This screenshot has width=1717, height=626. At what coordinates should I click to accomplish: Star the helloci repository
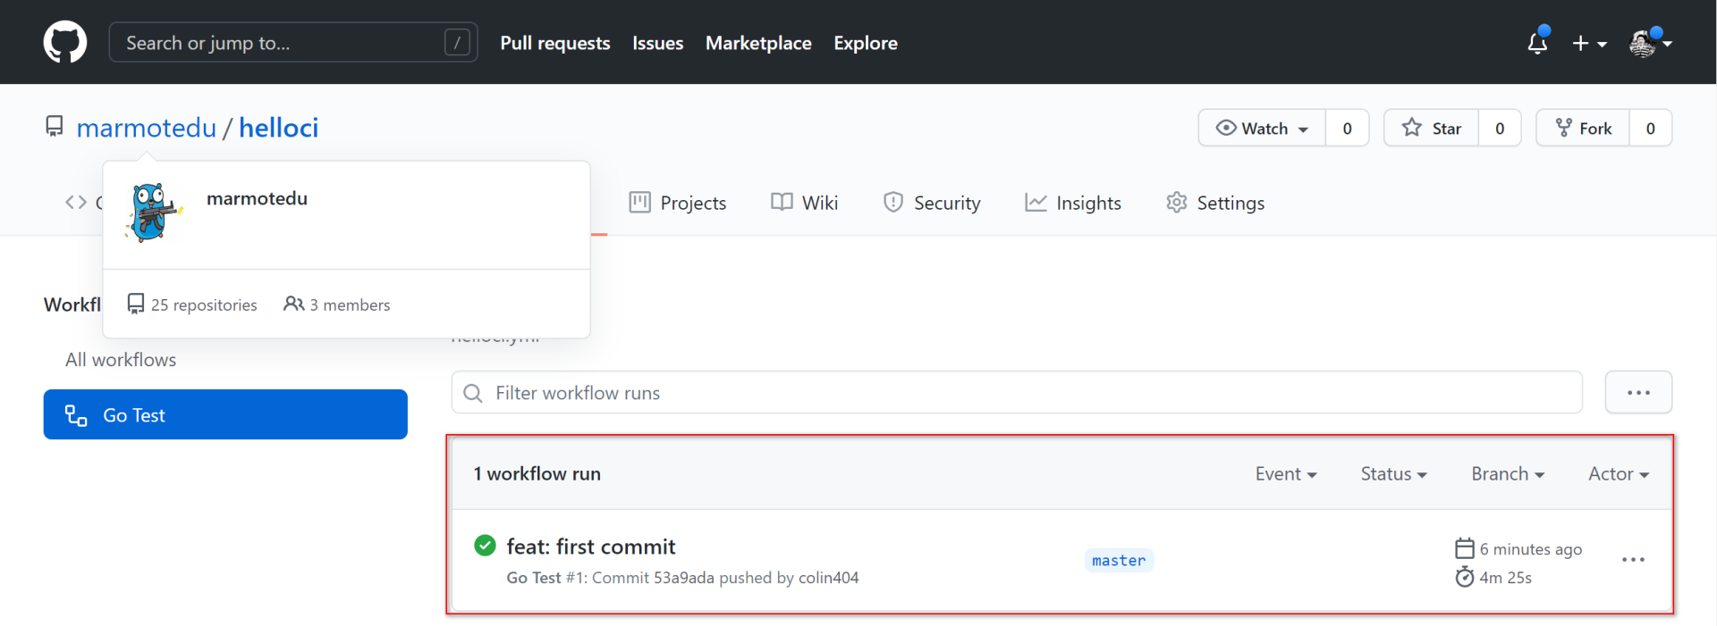(1431, 129)
